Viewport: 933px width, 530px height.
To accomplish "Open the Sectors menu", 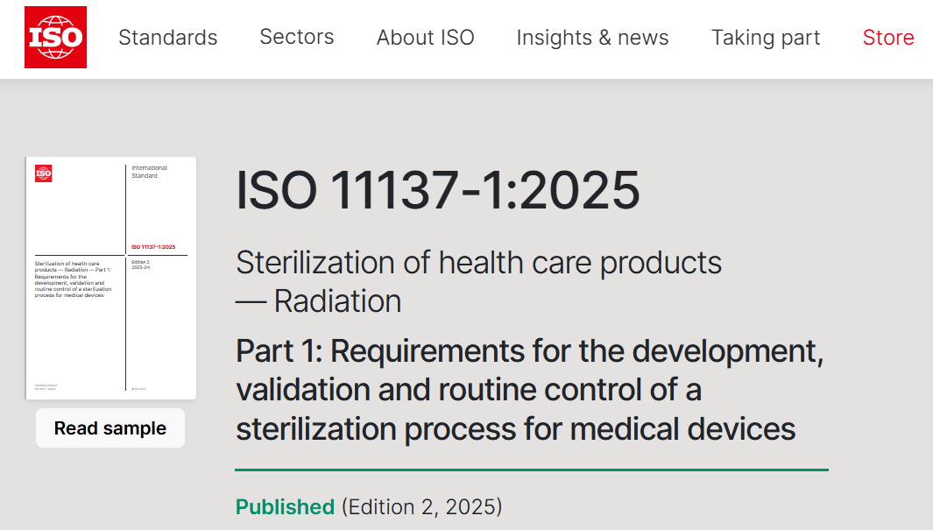I will [x=296, y=37].
